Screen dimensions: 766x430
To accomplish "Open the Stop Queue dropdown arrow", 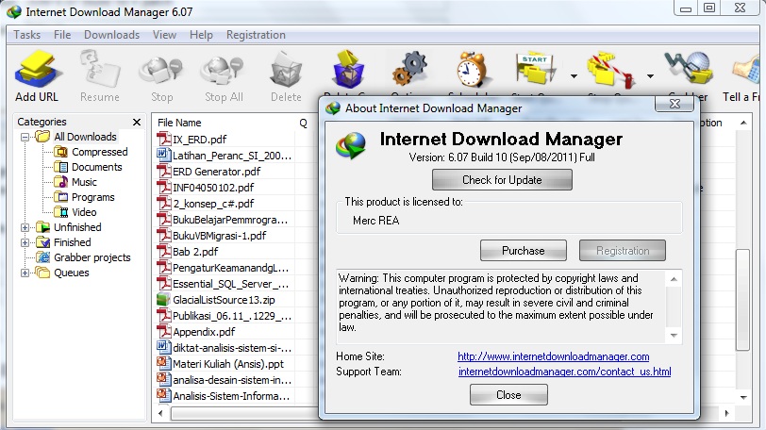I will (650, 76).
